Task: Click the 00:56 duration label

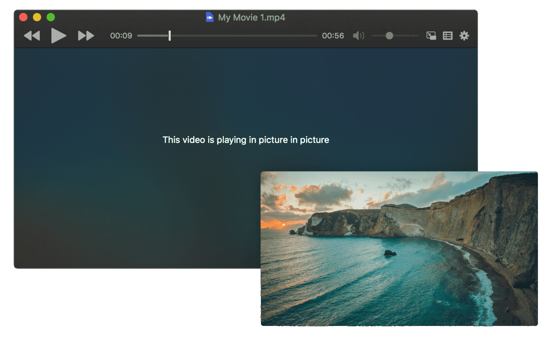Action: coord(333,36)
